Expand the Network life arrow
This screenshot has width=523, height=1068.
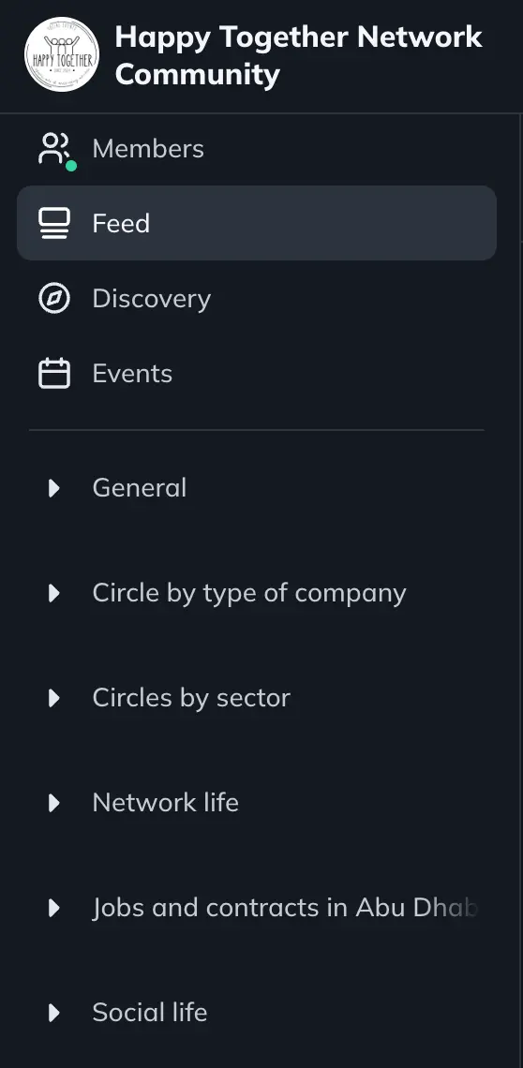click(53, 802)
